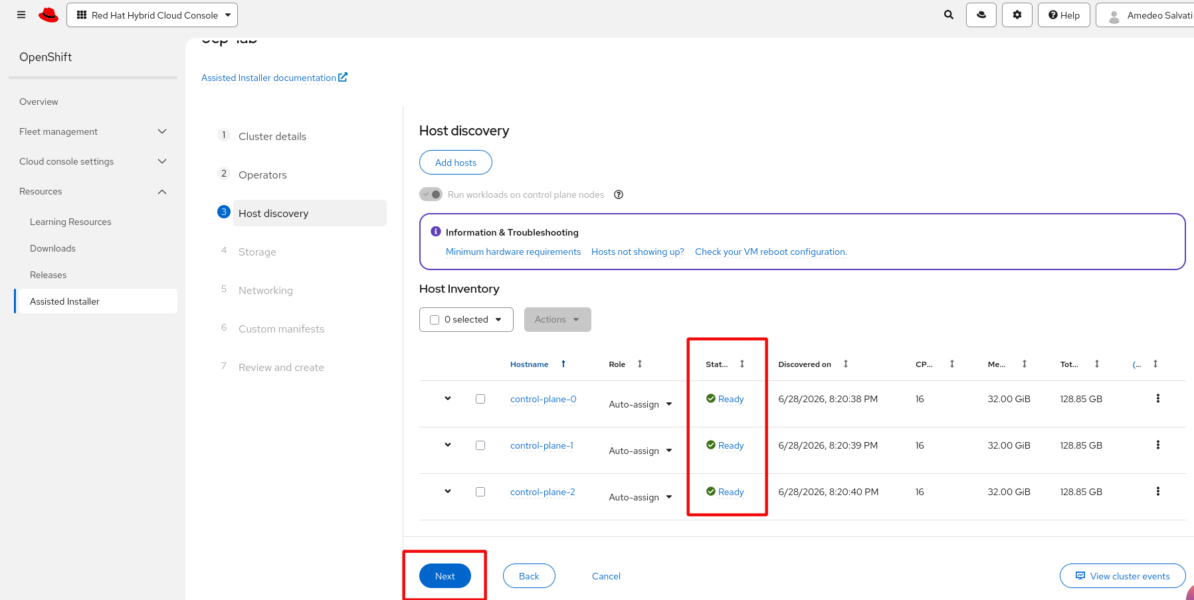
Task: Click the Red Hat fedora logo
Action: coord(49,15)
